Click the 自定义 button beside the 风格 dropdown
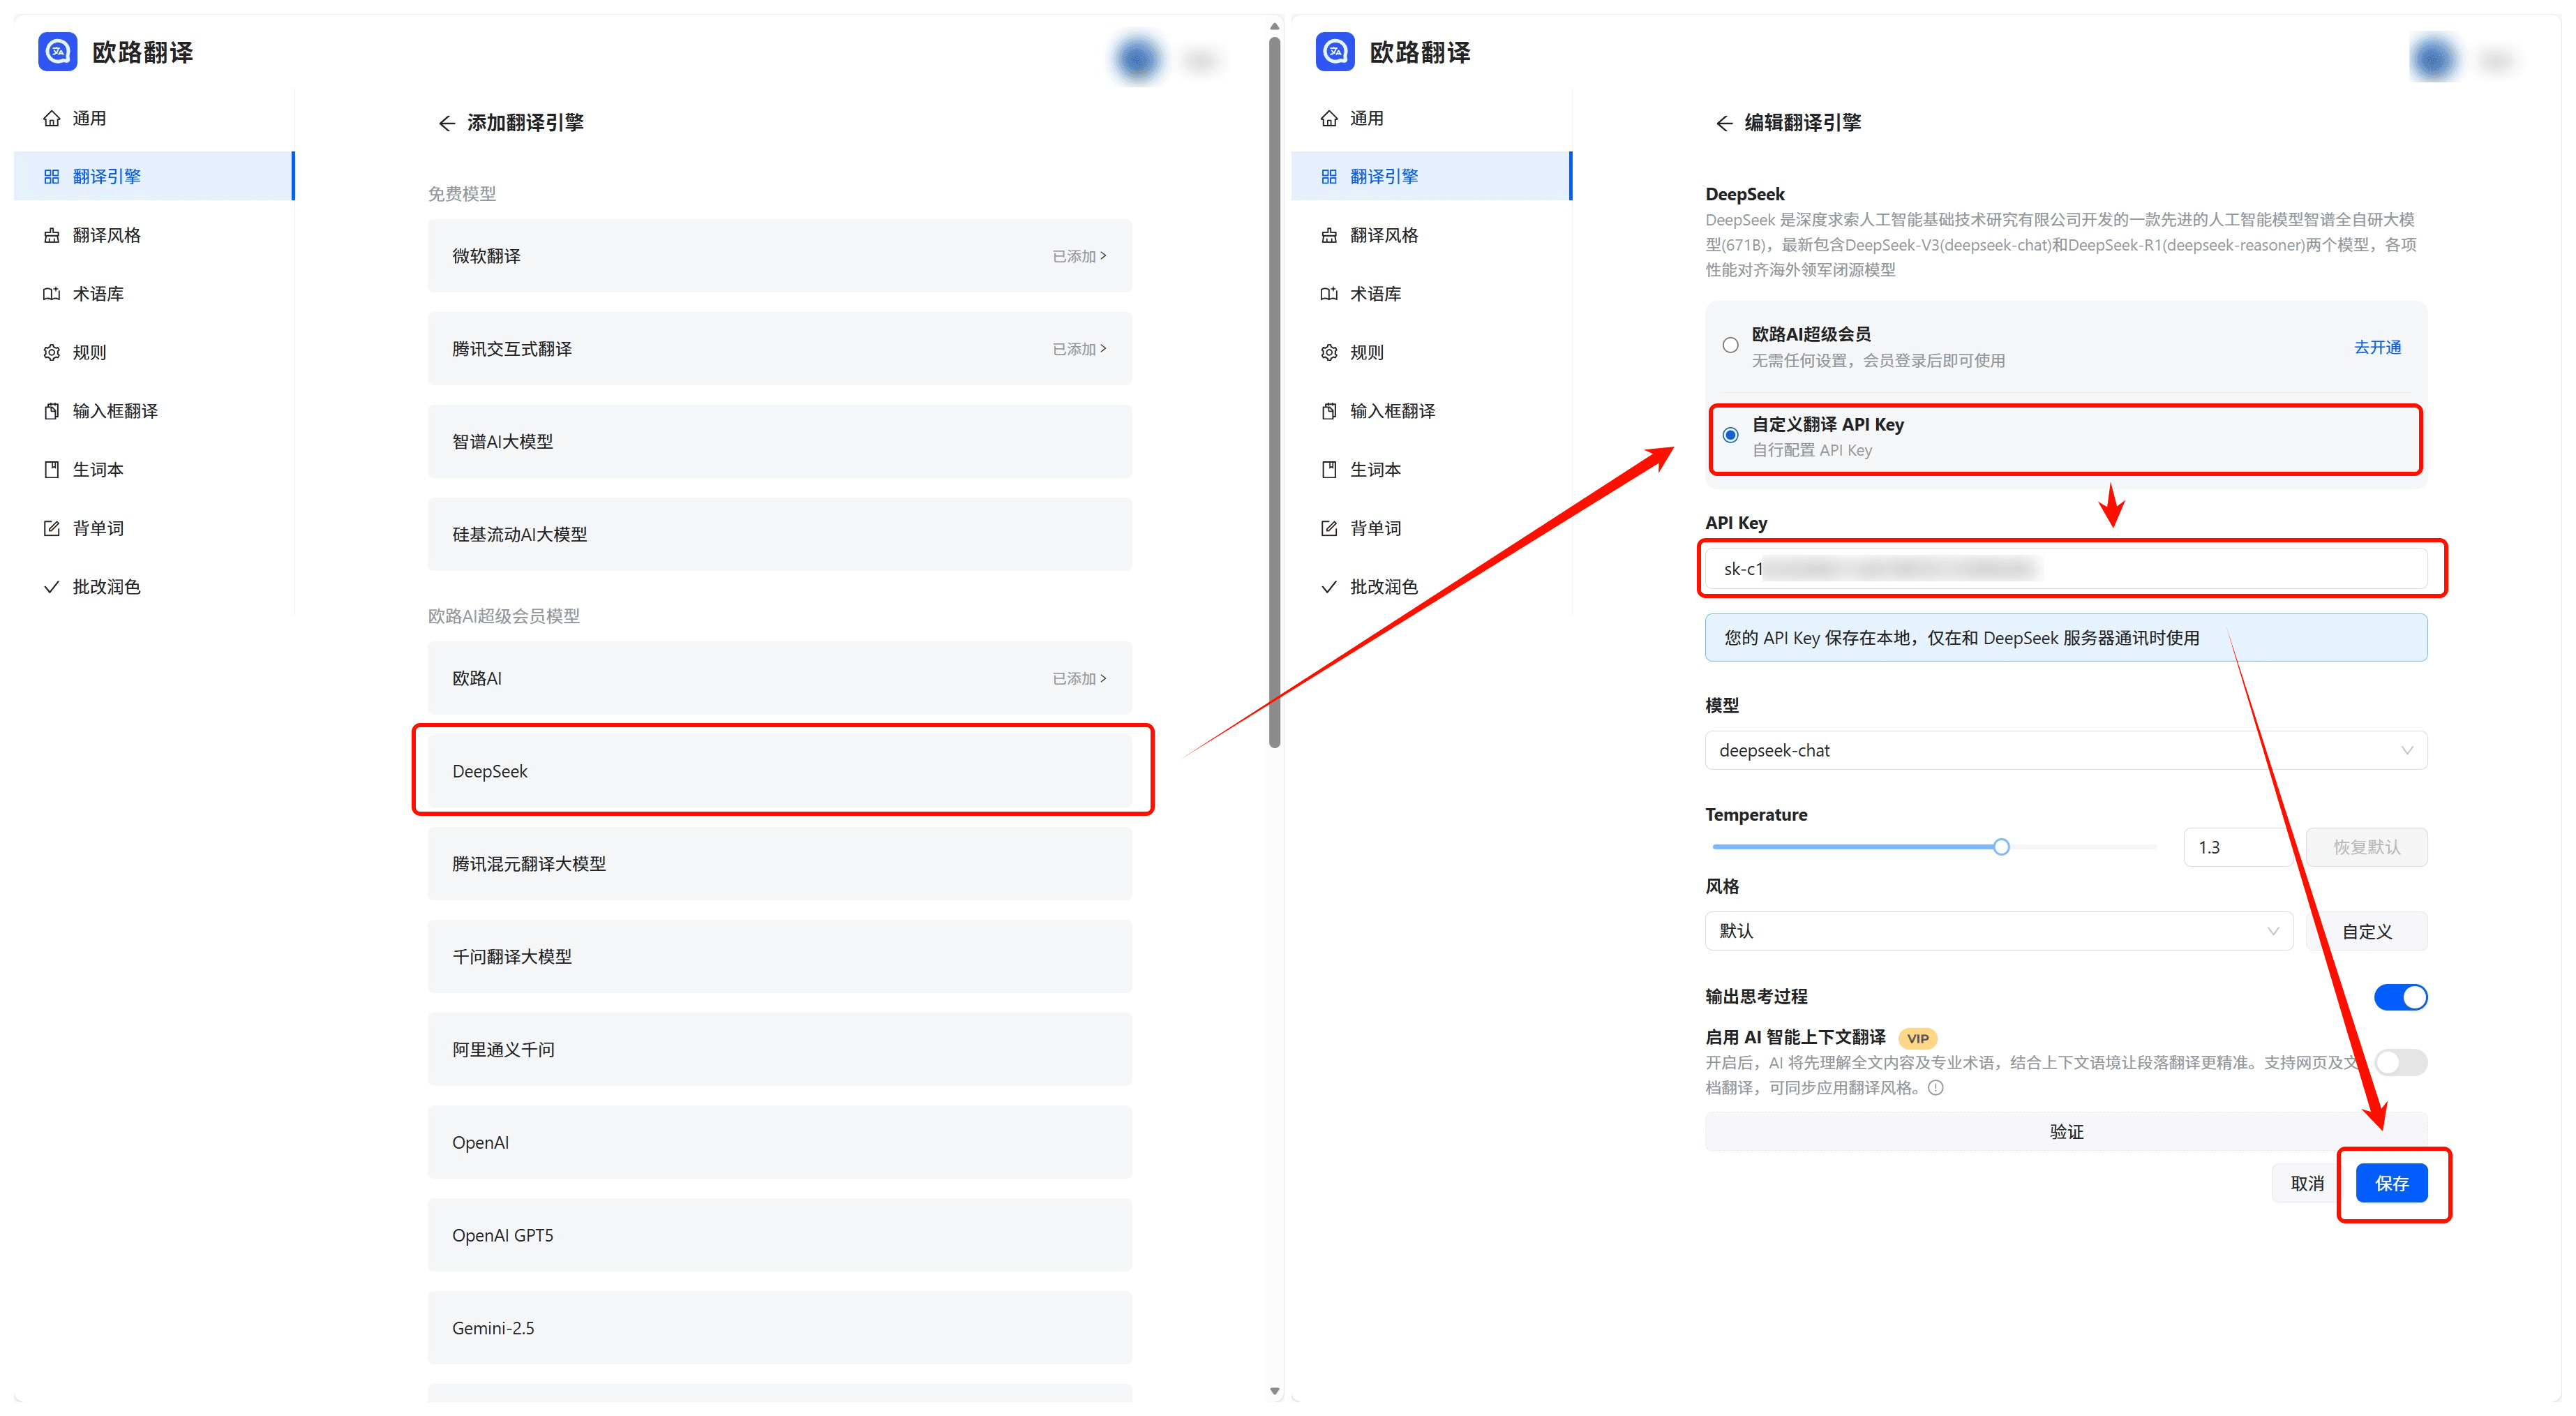 [x=2366, y=931]
